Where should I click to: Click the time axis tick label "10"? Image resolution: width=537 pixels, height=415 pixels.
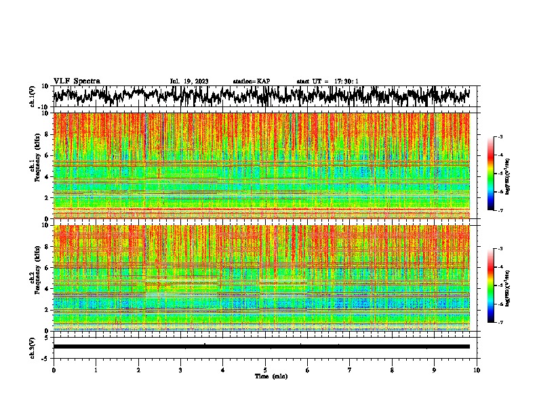[477, 370]
